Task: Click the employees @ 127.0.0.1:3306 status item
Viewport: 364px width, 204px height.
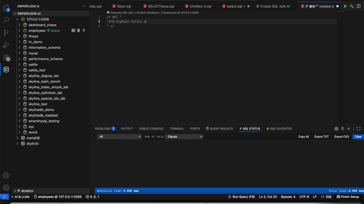Action: pos(58,197)
